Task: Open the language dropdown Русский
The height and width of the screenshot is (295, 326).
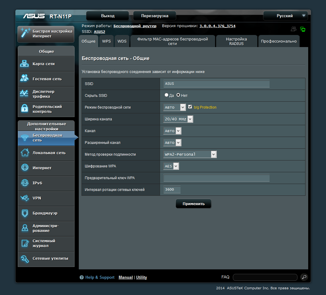Action: (x=286, y=16)
